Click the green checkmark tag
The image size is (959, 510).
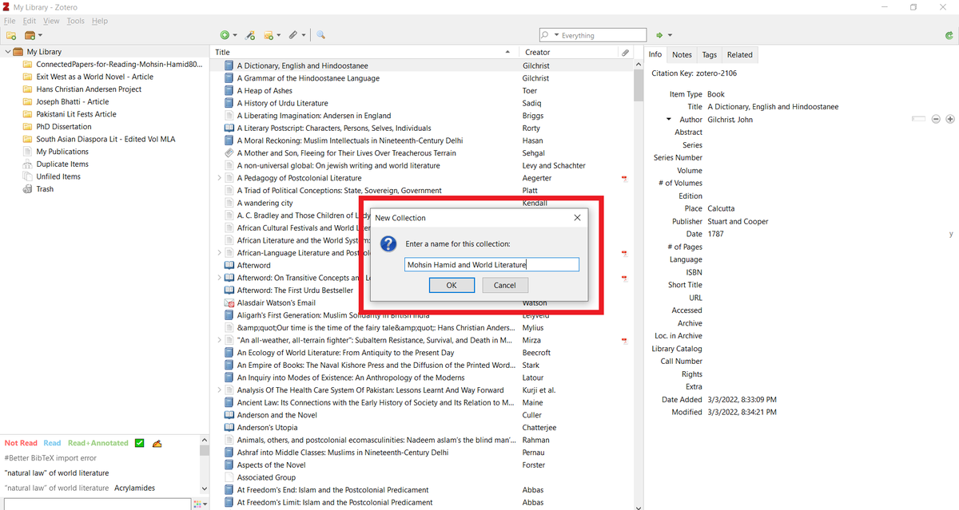[139, 443]
